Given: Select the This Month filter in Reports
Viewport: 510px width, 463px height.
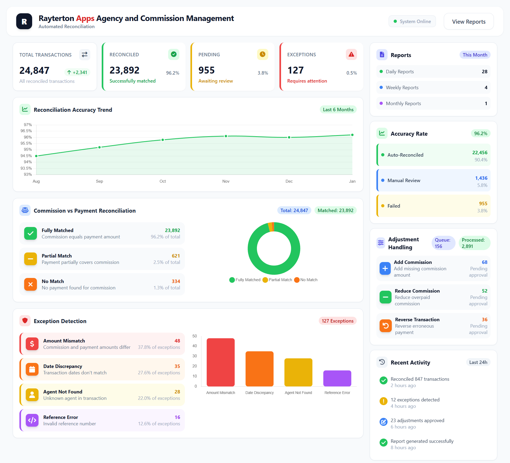Looking at the screenshot, I should pyautogui.click(x=475, y=55).
